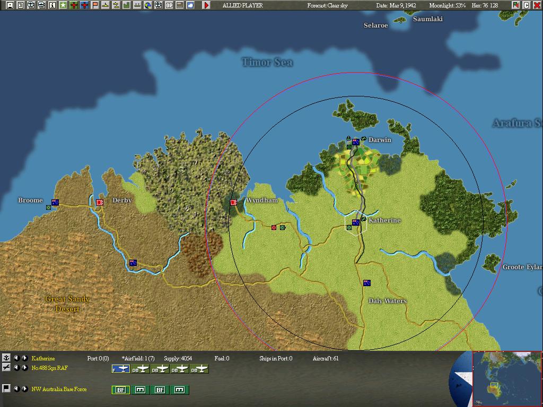This screenshot has height=407, width=543.
Task: Click the 'Date: Mar 9, 1942' text
Action: pos(396,5)
